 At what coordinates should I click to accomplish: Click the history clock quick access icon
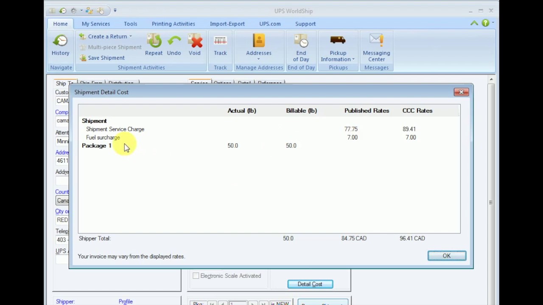click(x=63, y=11)
